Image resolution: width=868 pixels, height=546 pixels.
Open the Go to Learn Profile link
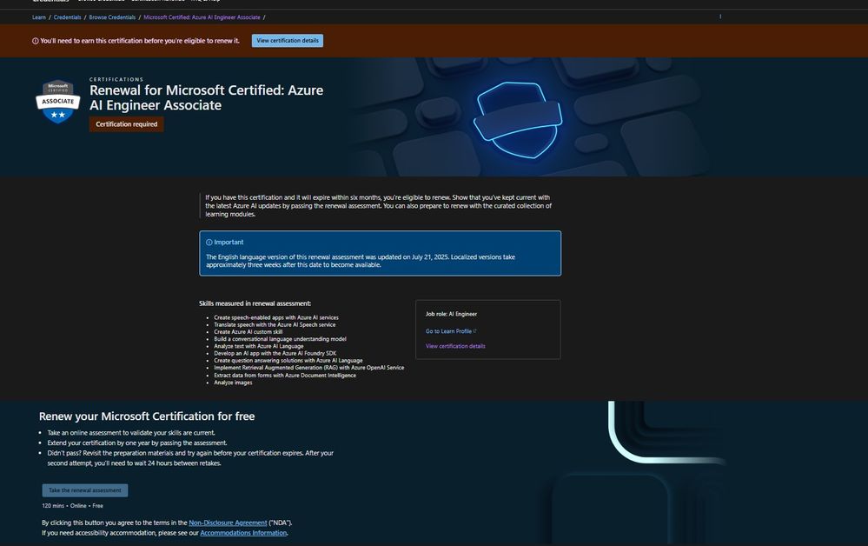point(448,331)
